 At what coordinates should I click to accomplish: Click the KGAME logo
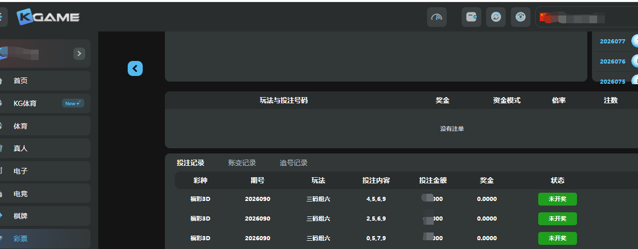pyautogui.click(x=48, y=17)
